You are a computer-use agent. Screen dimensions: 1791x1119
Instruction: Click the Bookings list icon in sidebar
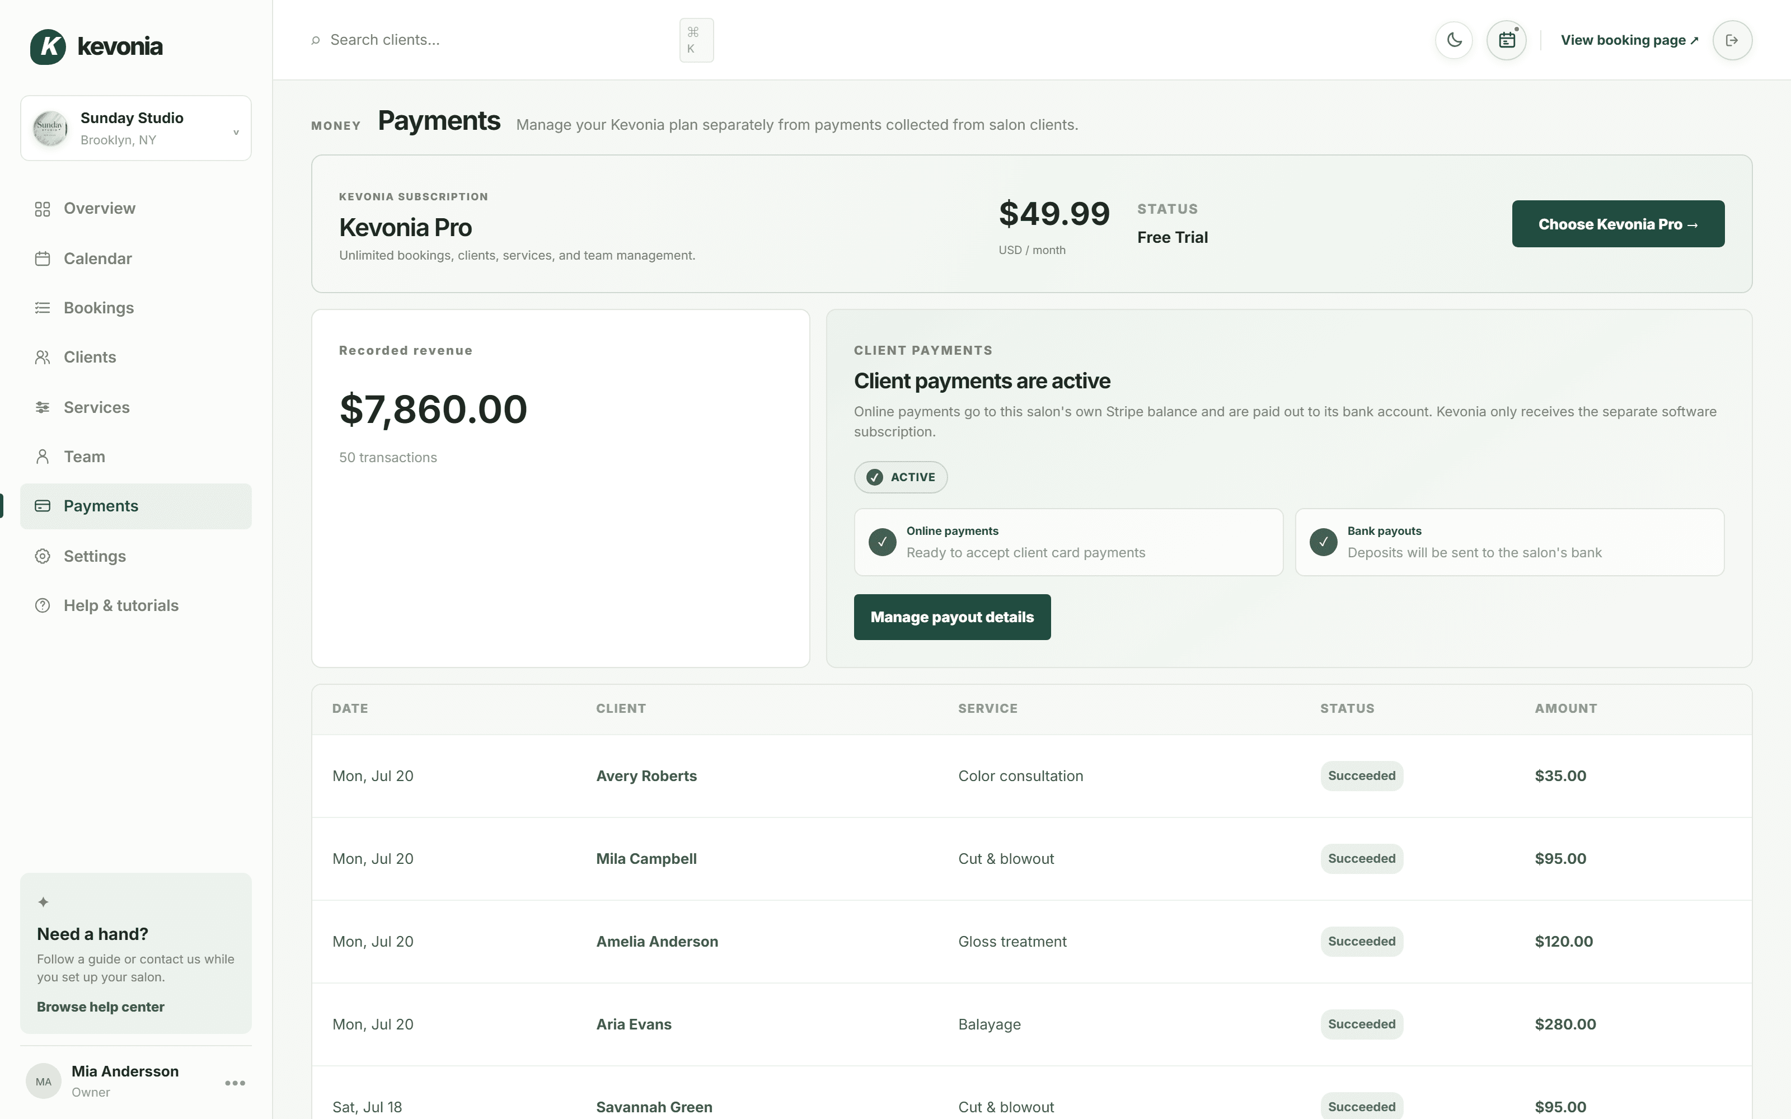[42, 308]
